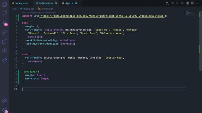Click the minimap code preview
Viewport: 202px width, 113px height.
(192, 13)
